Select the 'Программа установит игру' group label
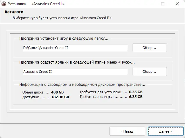 [x=64, y=38]
